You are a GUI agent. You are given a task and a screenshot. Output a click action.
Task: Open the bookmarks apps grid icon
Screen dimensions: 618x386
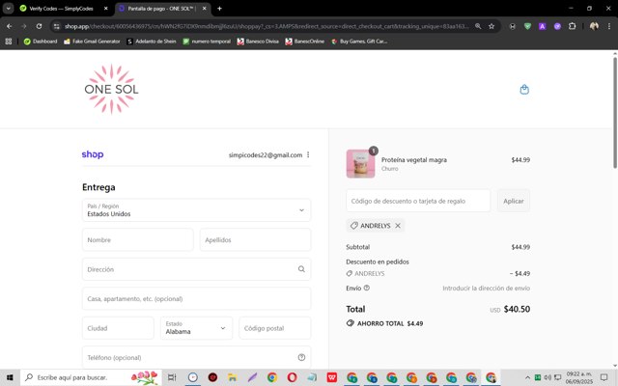9,41
